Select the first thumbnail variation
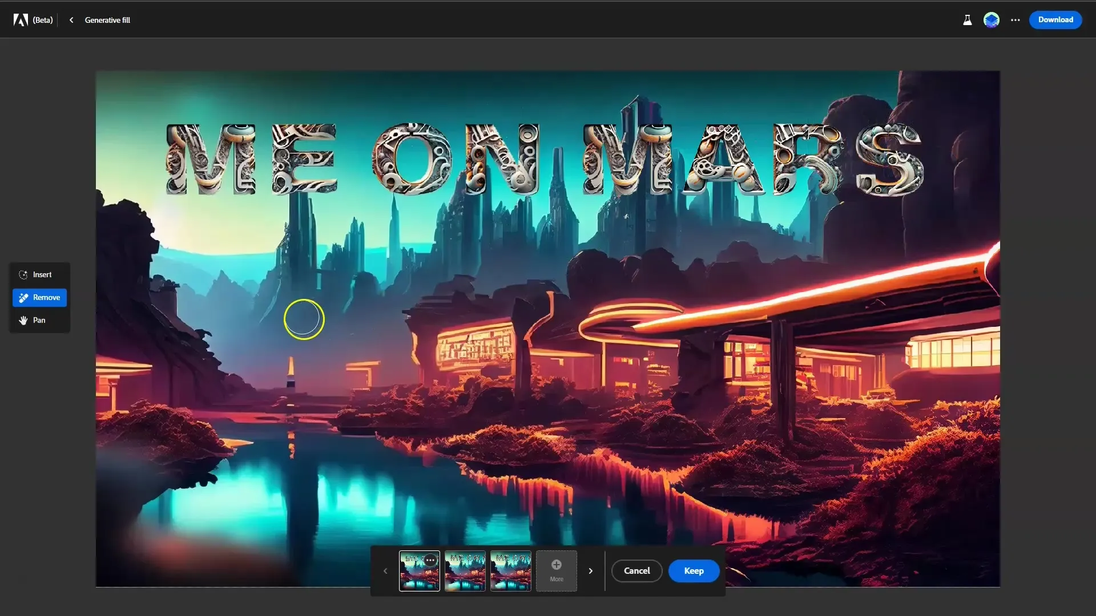1096x616 pixels. [420, 570]
